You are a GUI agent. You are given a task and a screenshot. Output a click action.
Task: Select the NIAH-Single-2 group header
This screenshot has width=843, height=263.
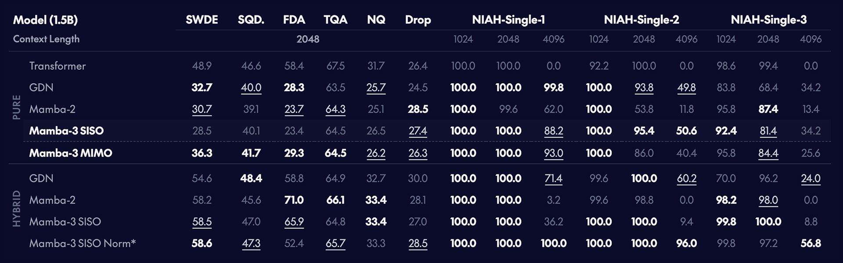click(x=641, y=20)
